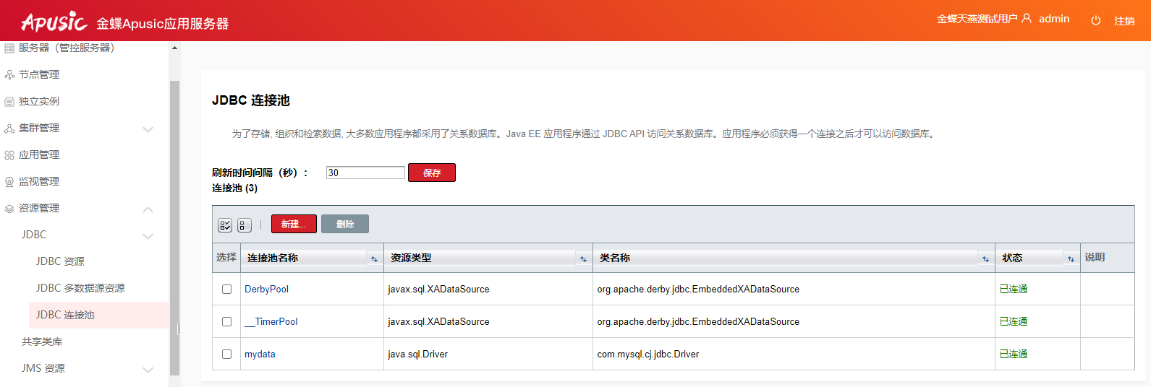
Task: Open the DerbyPool connection pool link
Action: tap(266, 289)
